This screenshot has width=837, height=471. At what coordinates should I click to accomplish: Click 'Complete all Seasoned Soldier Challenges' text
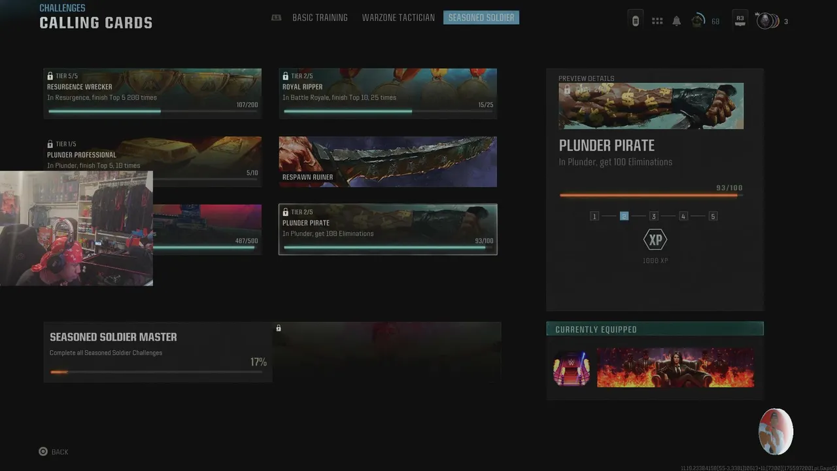[x=106, y=353]
